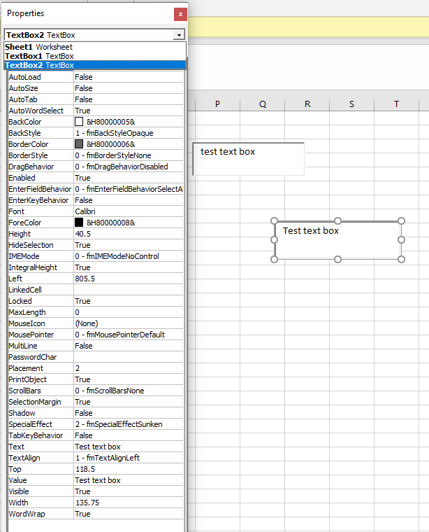Viewport: 429px width, 532px height.
Task: Select the AutoWordSelect True value
Action: pos(129,111)
